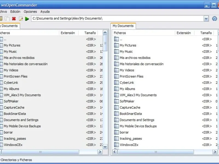Expand the path history dropdown arrow
The height and width of the screenshot is (164, 219).
(206, 19)
